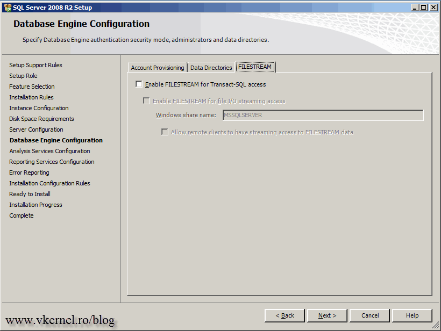Click the Installation Progress step
Image resolution: width=441 pixels, height=331 pixels.
point(35,205)
